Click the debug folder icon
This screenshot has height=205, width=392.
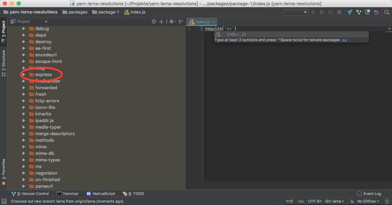click(31, 28)
